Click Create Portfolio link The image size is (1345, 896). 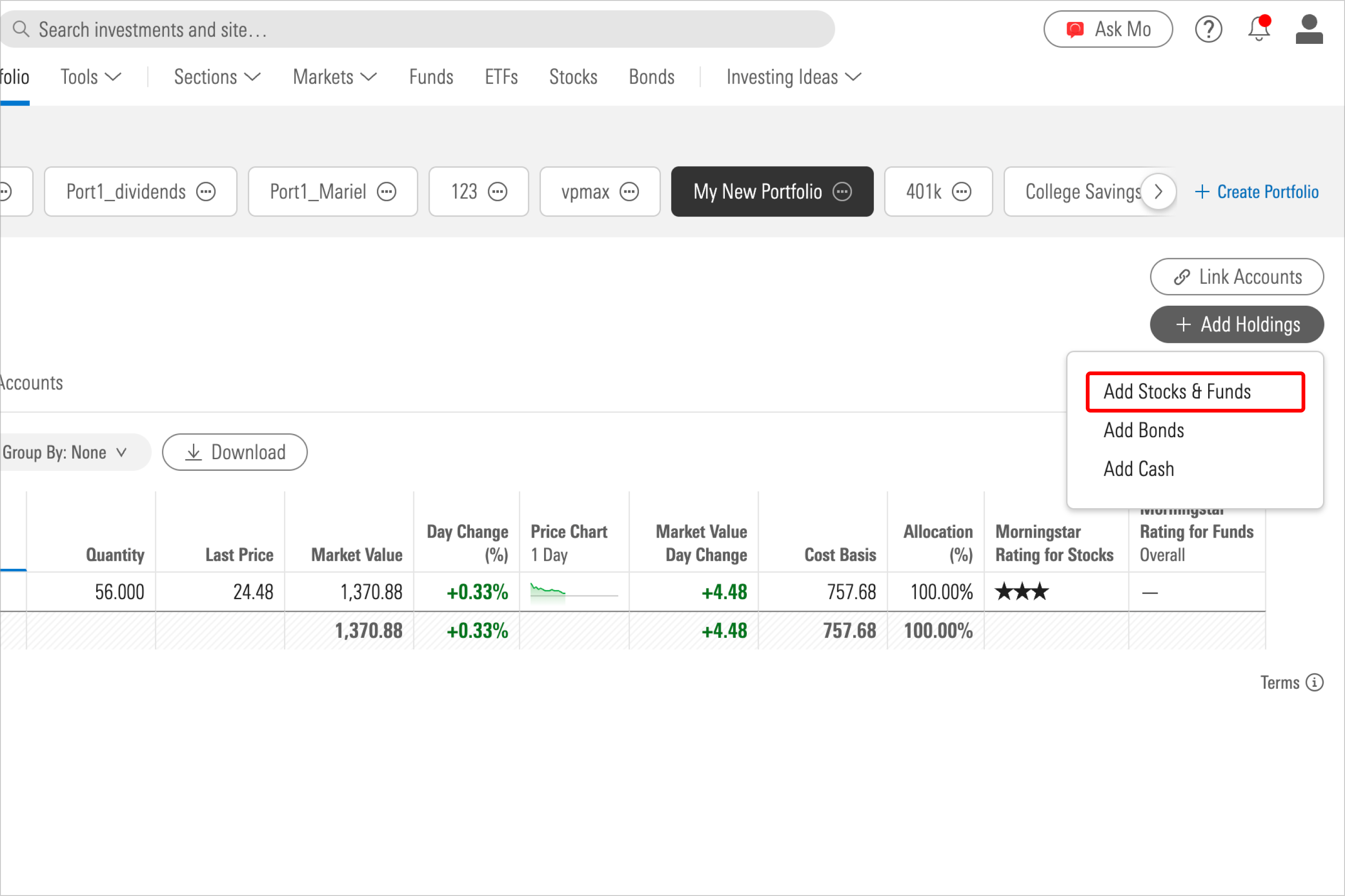[1256, 191]
